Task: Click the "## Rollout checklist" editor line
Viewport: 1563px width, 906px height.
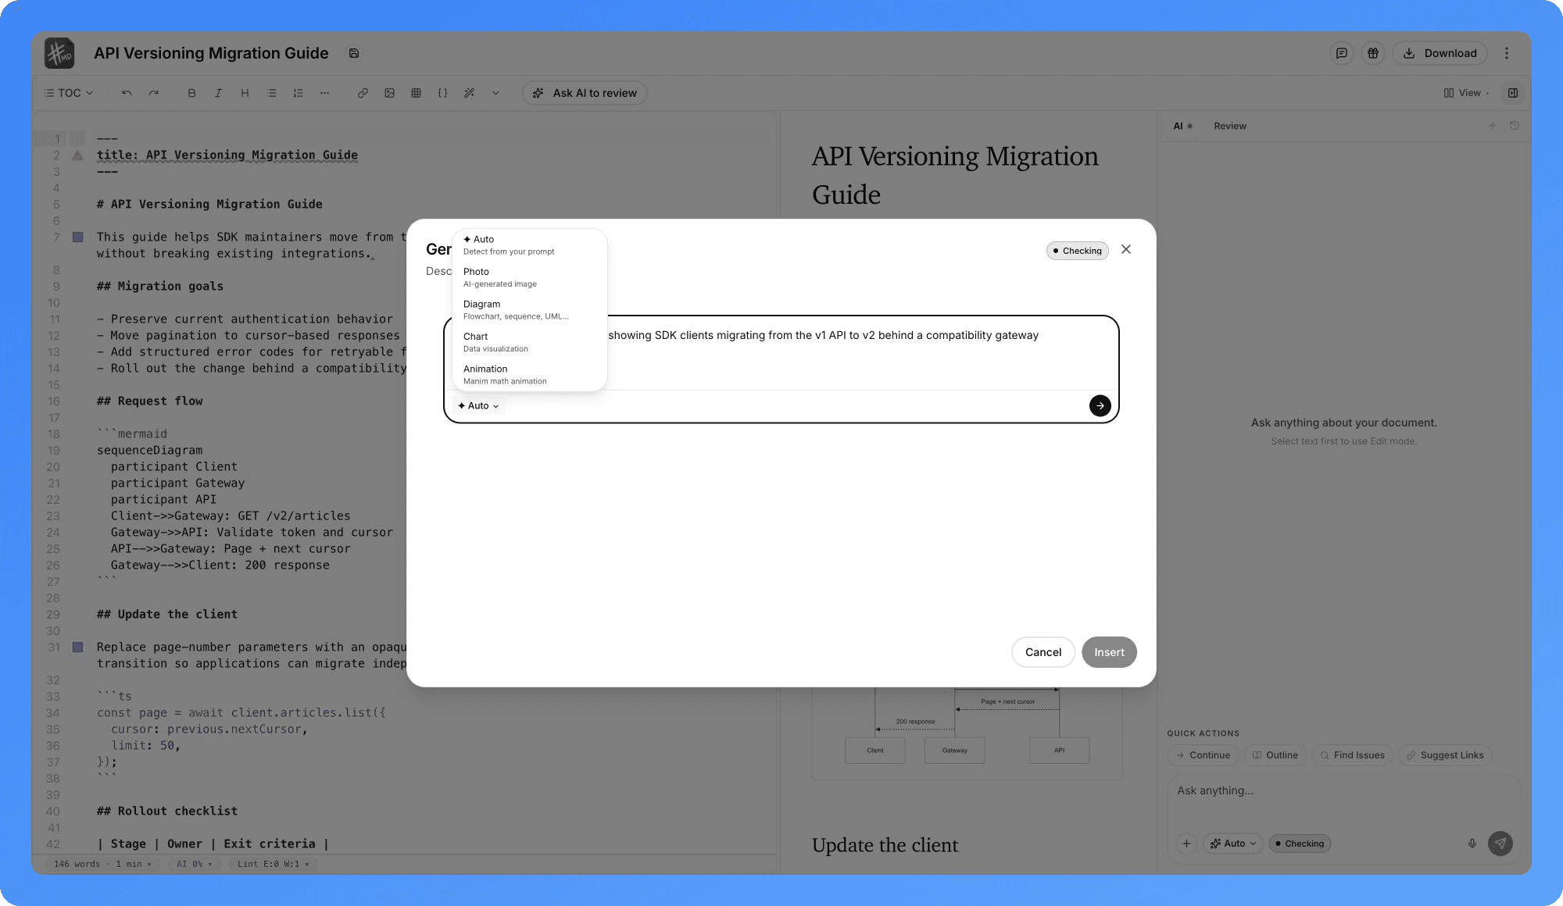Action: coord(167,811)
